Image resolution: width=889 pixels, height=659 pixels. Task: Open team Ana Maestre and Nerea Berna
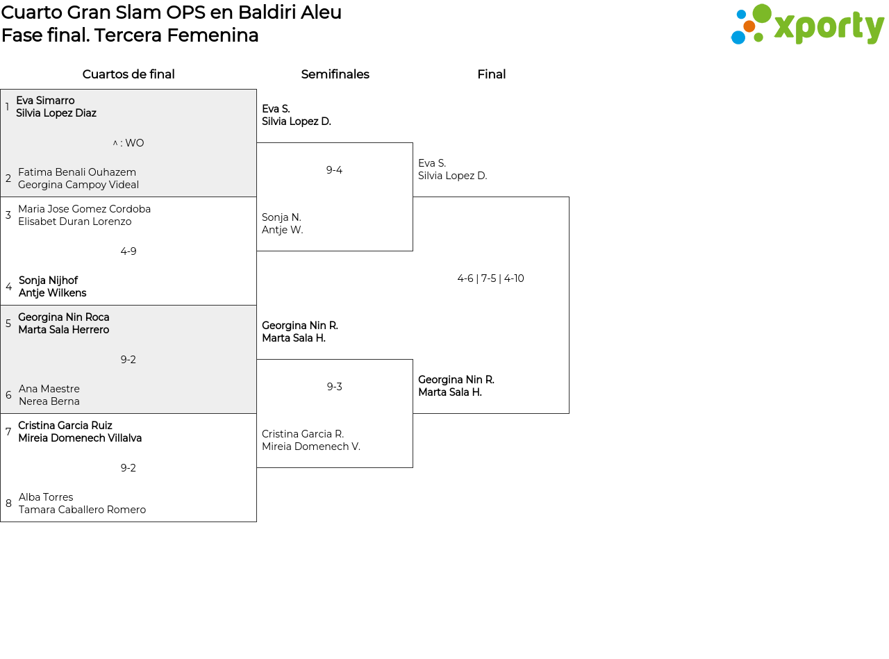pos(49,395)
